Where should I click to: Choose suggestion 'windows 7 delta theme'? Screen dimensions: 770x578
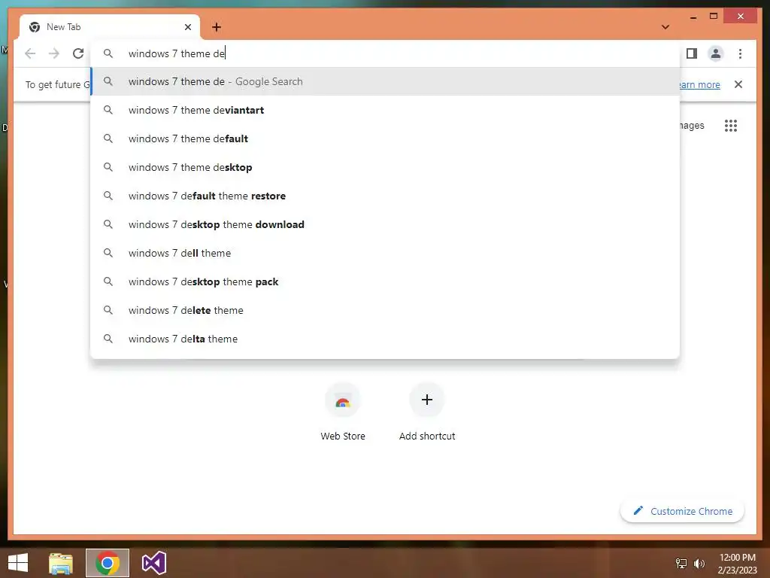pos(385,339)
